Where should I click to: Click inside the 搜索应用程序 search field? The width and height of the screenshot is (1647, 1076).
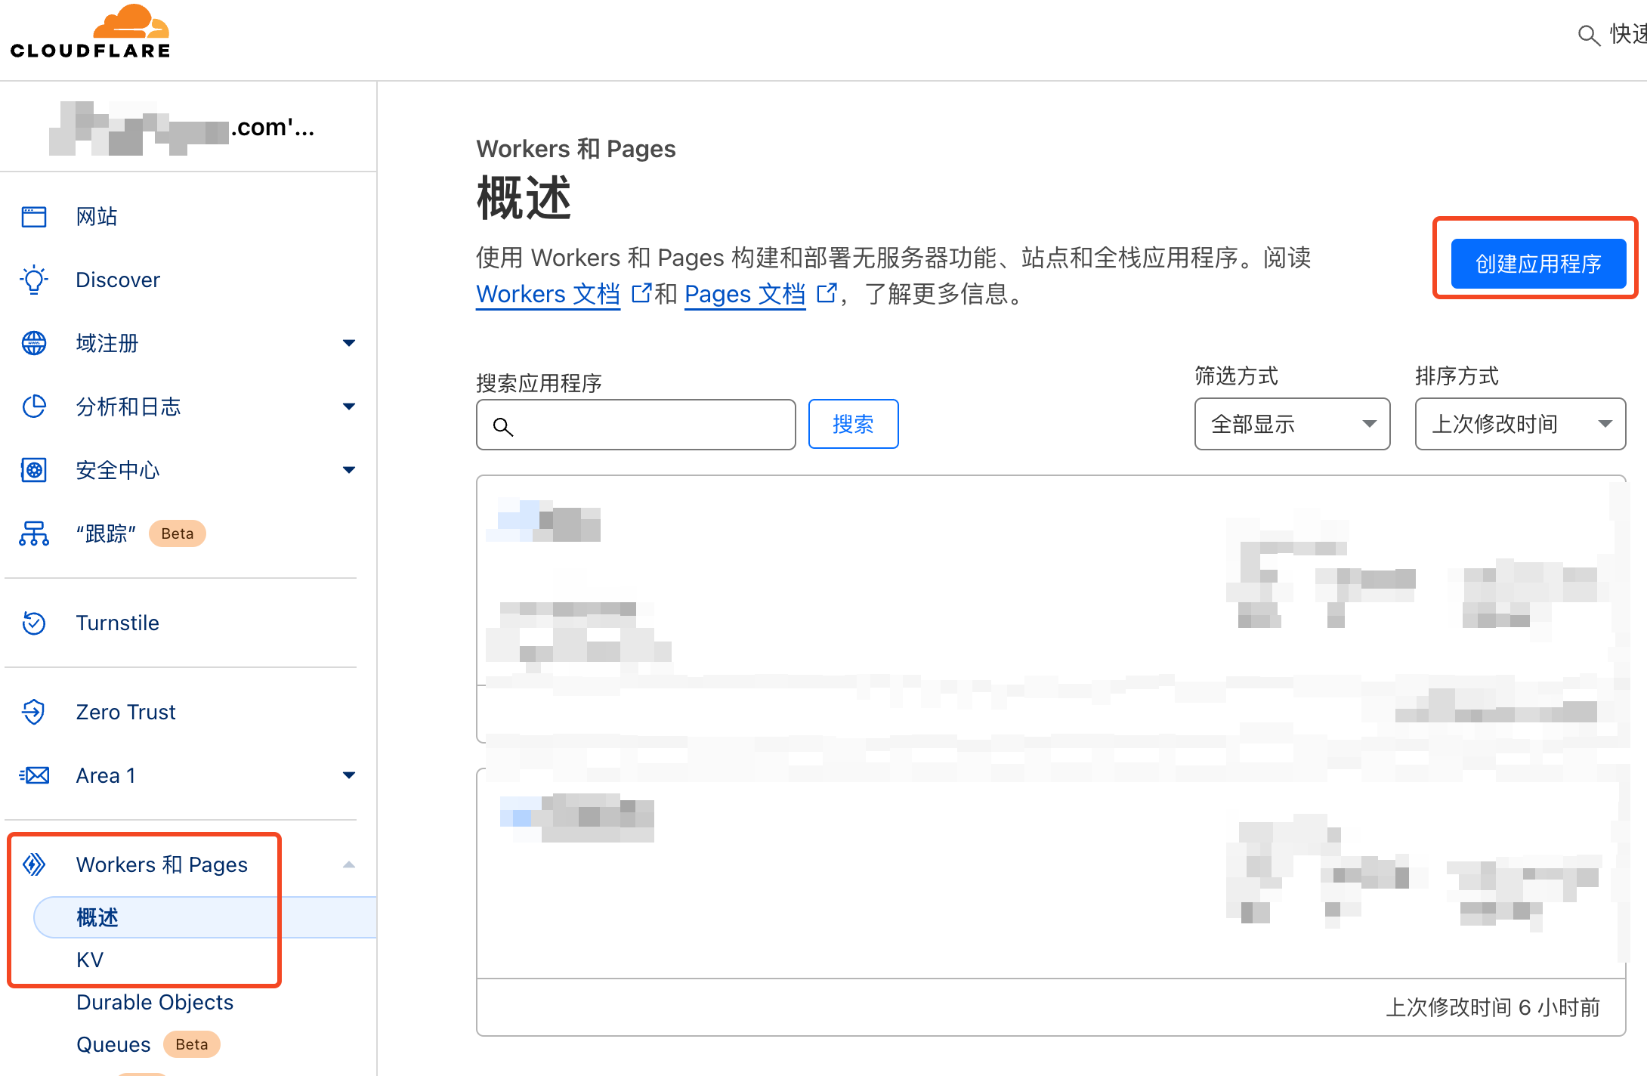tap(635, 424)
